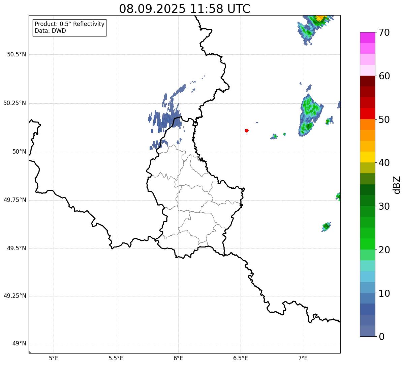Click the small green echo near 49.6°N

326,227
